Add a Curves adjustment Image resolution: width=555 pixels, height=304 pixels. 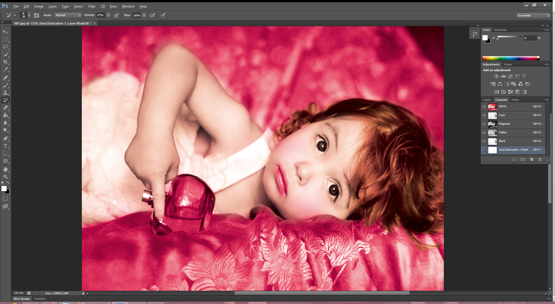510,76
